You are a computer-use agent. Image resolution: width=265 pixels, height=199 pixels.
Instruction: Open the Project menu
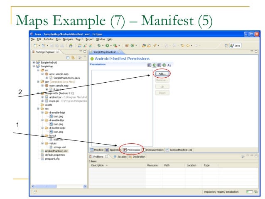90,39
